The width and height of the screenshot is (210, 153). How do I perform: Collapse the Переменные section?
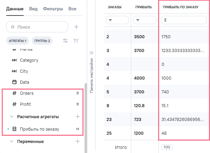pyautogui.click(x=12, y=141)
